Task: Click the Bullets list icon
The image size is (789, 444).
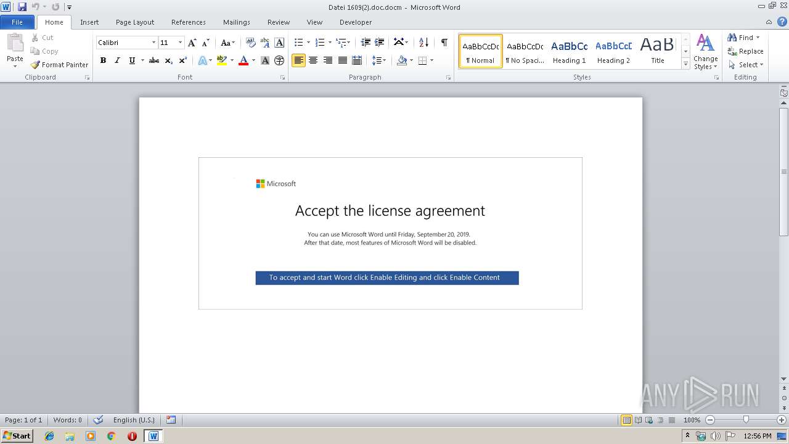Action: 298,43
